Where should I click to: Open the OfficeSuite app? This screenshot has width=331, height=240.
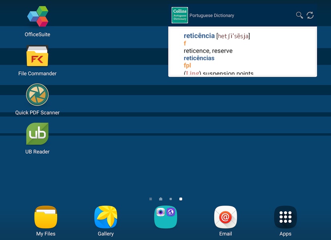[38, 16]
